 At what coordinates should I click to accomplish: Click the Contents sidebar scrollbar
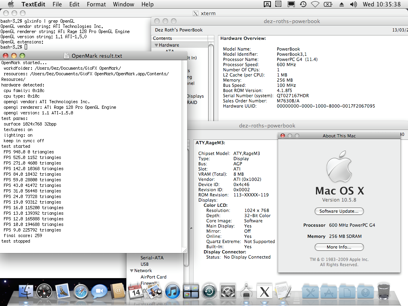tap(211, 82)
